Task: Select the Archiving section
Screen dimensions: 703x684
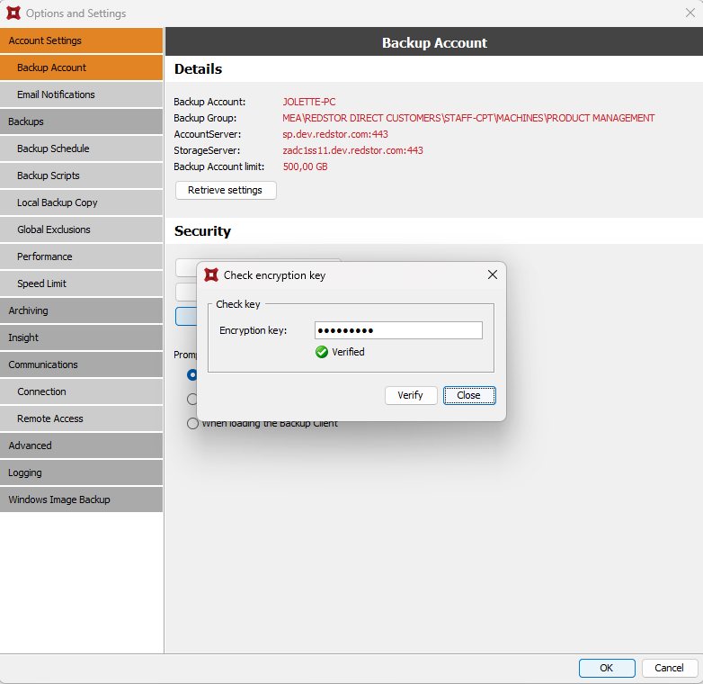Action: (81, 310)
